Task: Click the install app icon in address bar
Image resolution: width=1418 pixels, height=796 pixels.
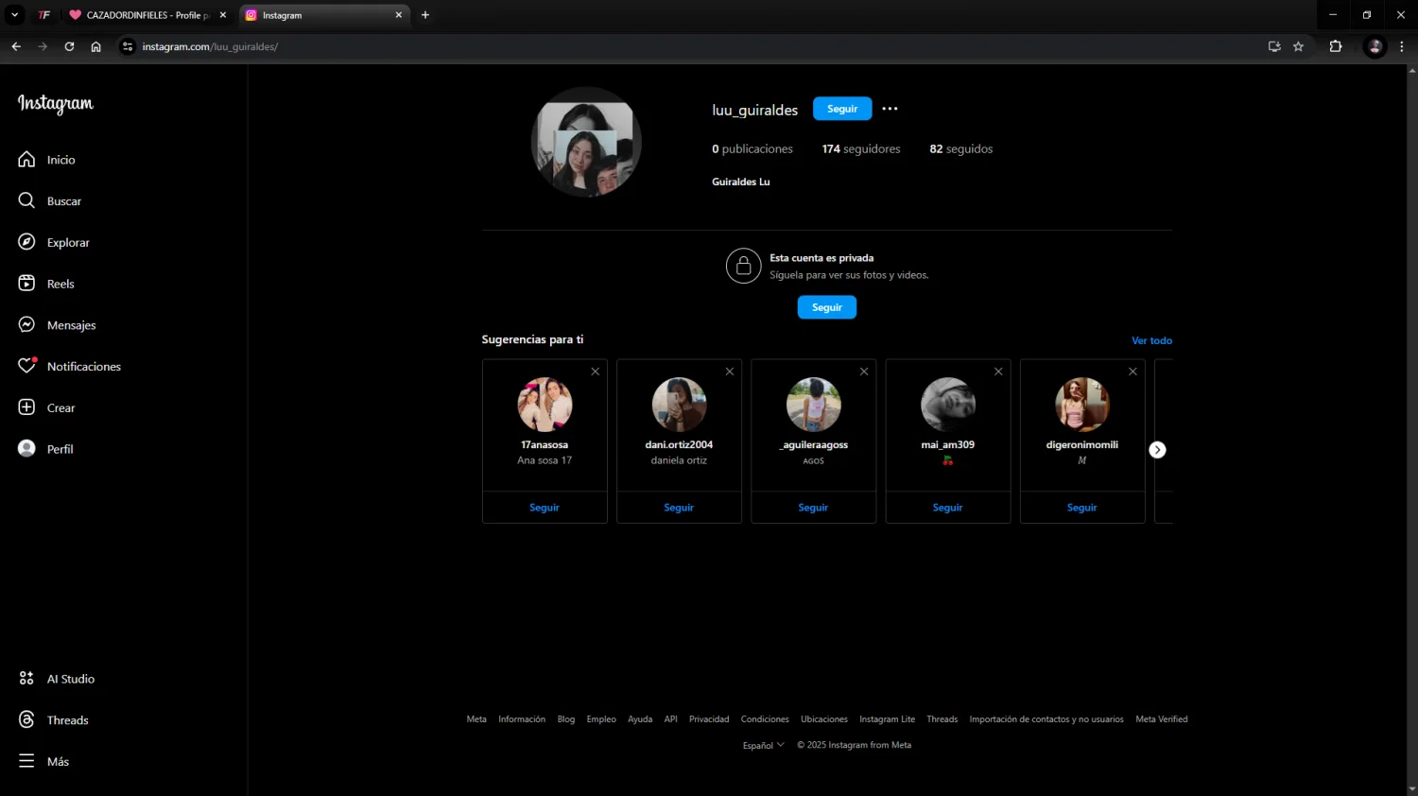Action: point(1274,46)
